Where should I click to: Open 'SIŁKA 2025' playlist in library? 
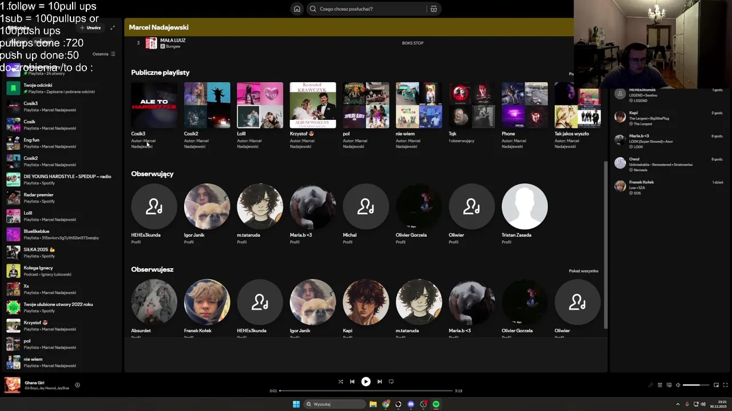click(x=63, y=252)
